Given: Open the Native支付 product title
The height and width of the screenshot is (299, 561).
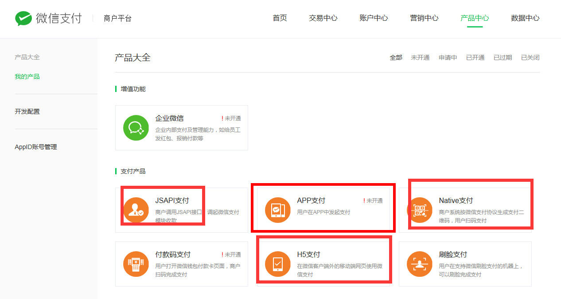Looking at the screenshot, I should coord(456,200).
